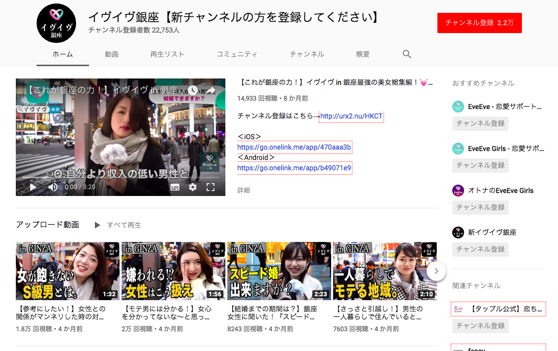Screen dimensions: 558x351
Task: Subscribe with the red チャンネル登録 2.2万 button
Action: point(479,23)
